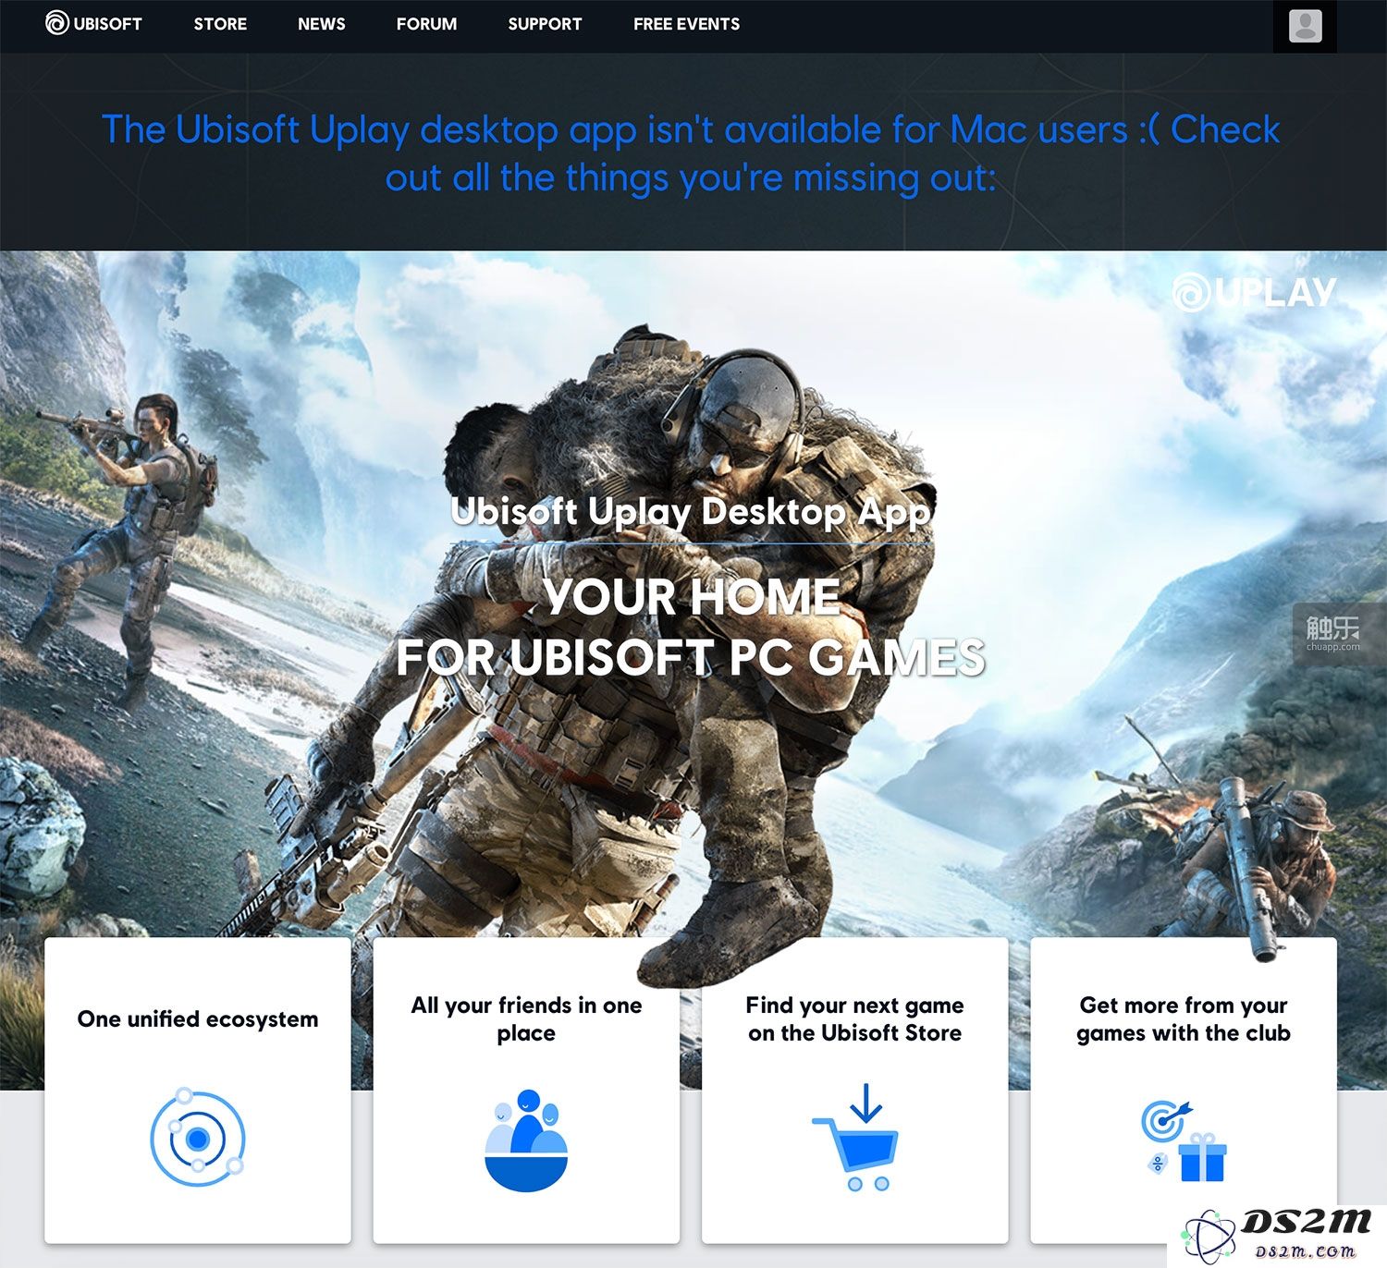The image size is (1387, 1268).
Task: Click the Uplay logo on banner
Action: (x=1254, y=293)
